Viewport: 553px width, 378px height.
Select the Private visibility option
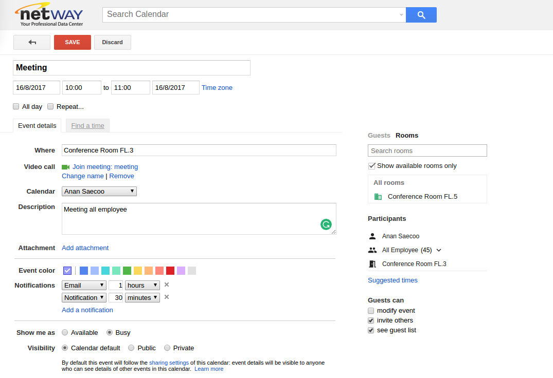click(167, 348)
